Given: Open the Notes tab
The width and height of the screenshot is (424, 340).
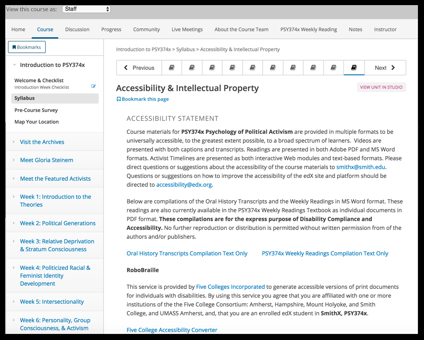Looking at the screenshot, I should (x=355, y=29).
